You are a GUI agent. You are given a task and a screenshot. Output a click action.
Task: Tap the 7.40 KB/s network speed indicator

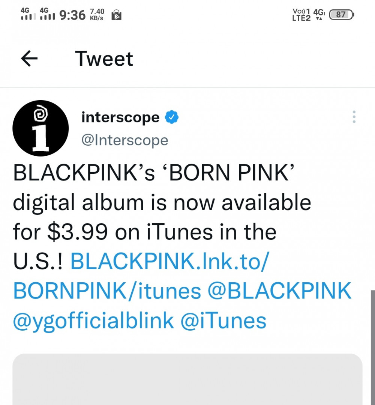(x=97, y=15)
